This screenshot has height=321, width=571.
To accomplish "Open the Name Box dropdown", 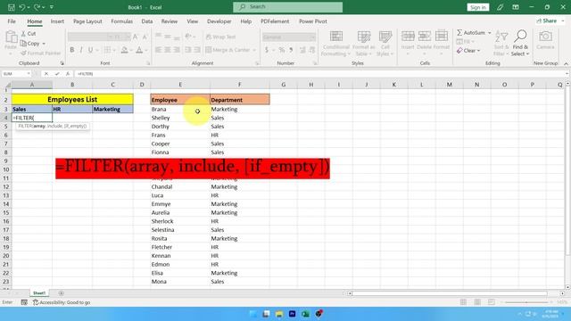I will [29, 74].
